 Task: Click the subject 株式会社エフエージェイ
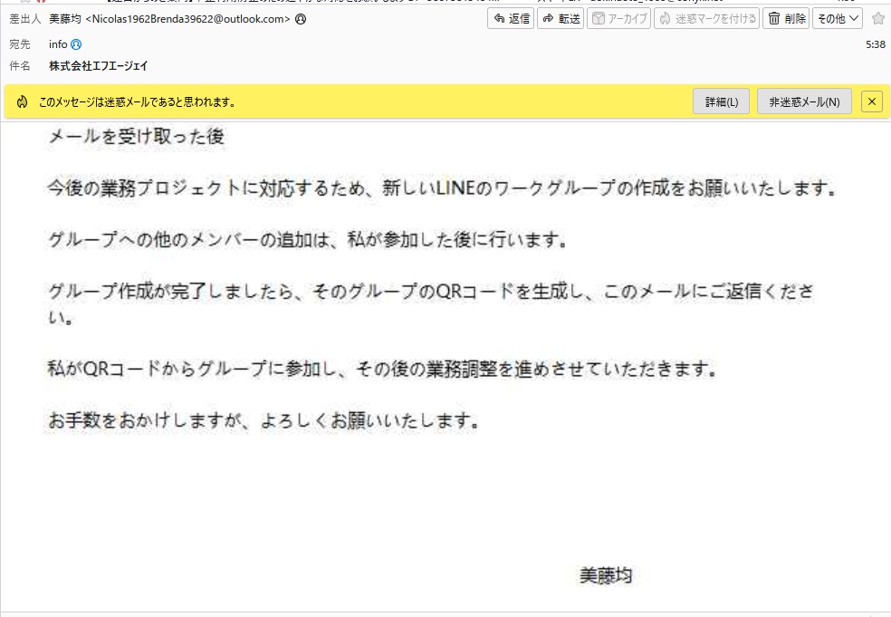[x=98, y=66]
